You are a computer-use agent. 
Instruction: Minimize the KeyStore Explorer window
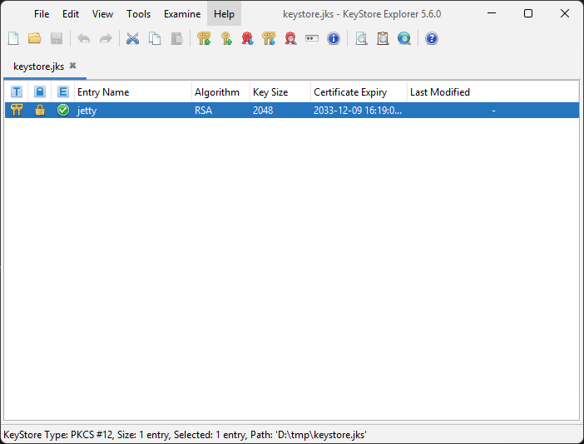(x=492, y=14)
